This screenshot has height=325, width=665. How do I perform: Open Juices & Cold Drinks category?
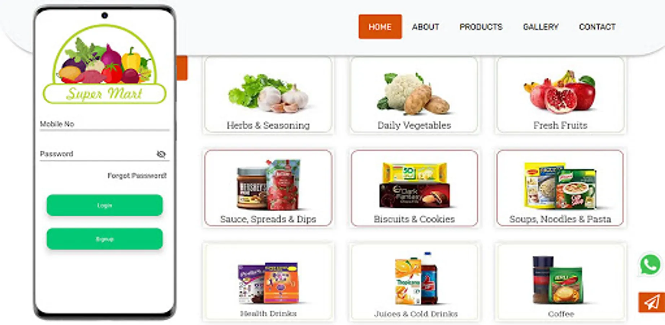coord(414,282)
